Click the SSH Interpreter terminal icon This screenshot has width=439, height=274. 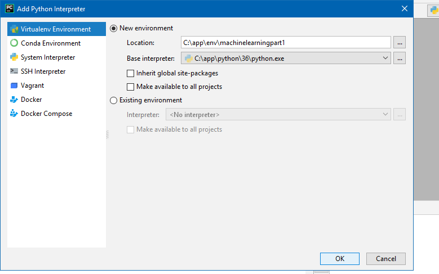click(x=14, y=71)
